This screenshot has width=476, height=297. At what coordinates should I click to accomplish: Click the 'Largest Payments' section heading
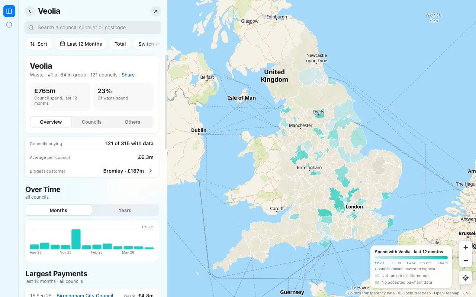pos(56,274)
